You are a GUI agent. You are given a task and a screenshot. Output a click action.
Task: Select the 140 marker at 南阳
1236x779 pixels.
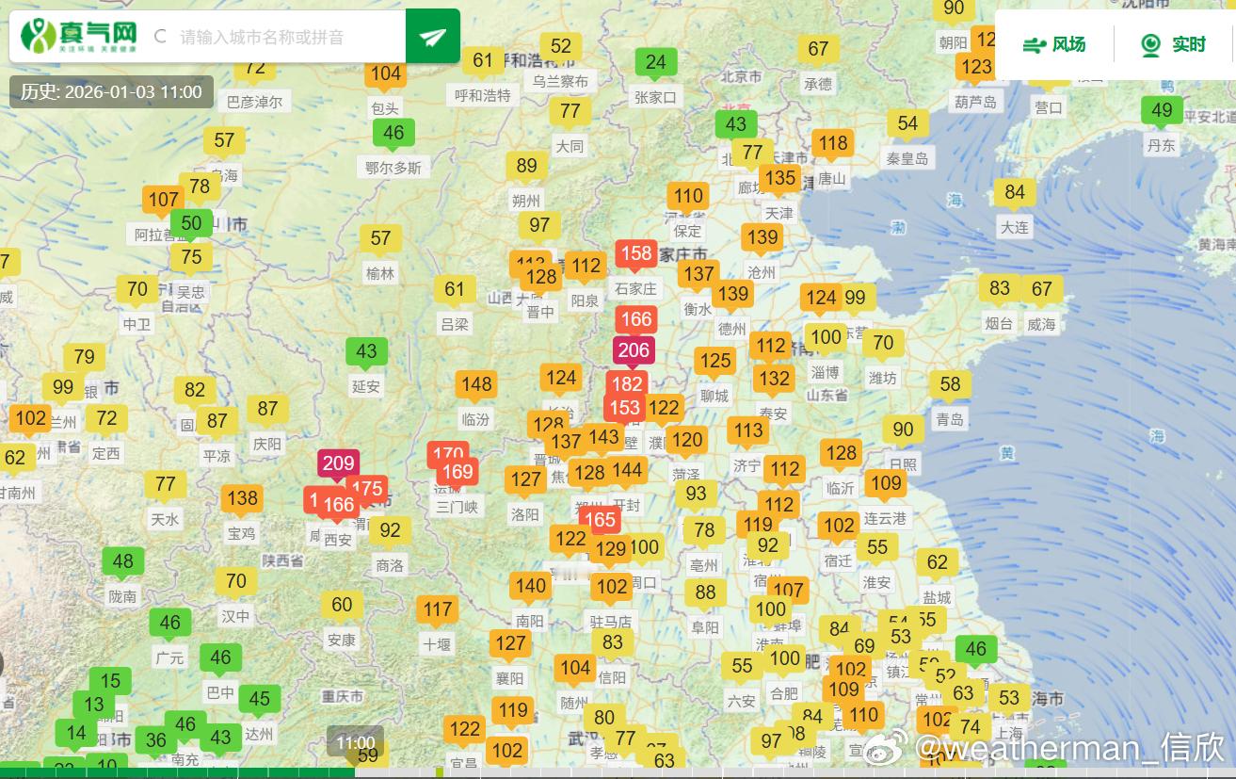pyautogui.click(x=530, y=588)
